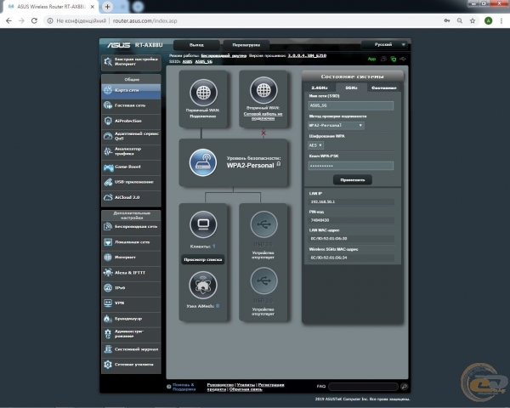Click the ASUS logo
This screenshot has width=510, height=408.
[119, 45]
